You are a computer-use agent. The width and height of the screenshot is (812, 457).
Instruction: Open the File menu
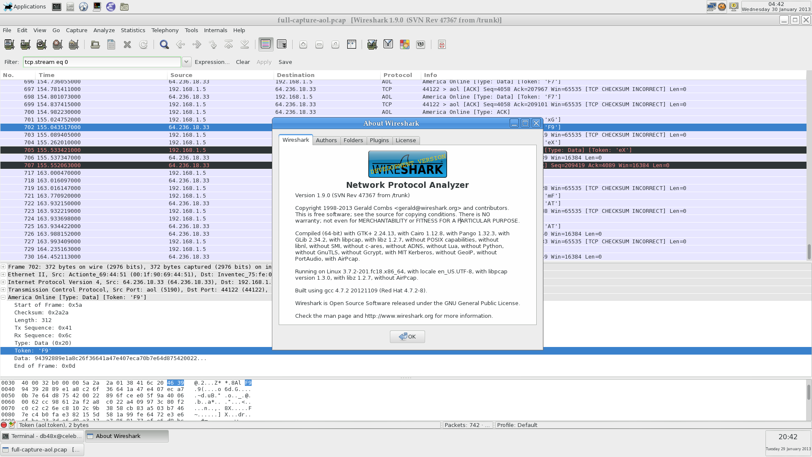tap(7, 30)
